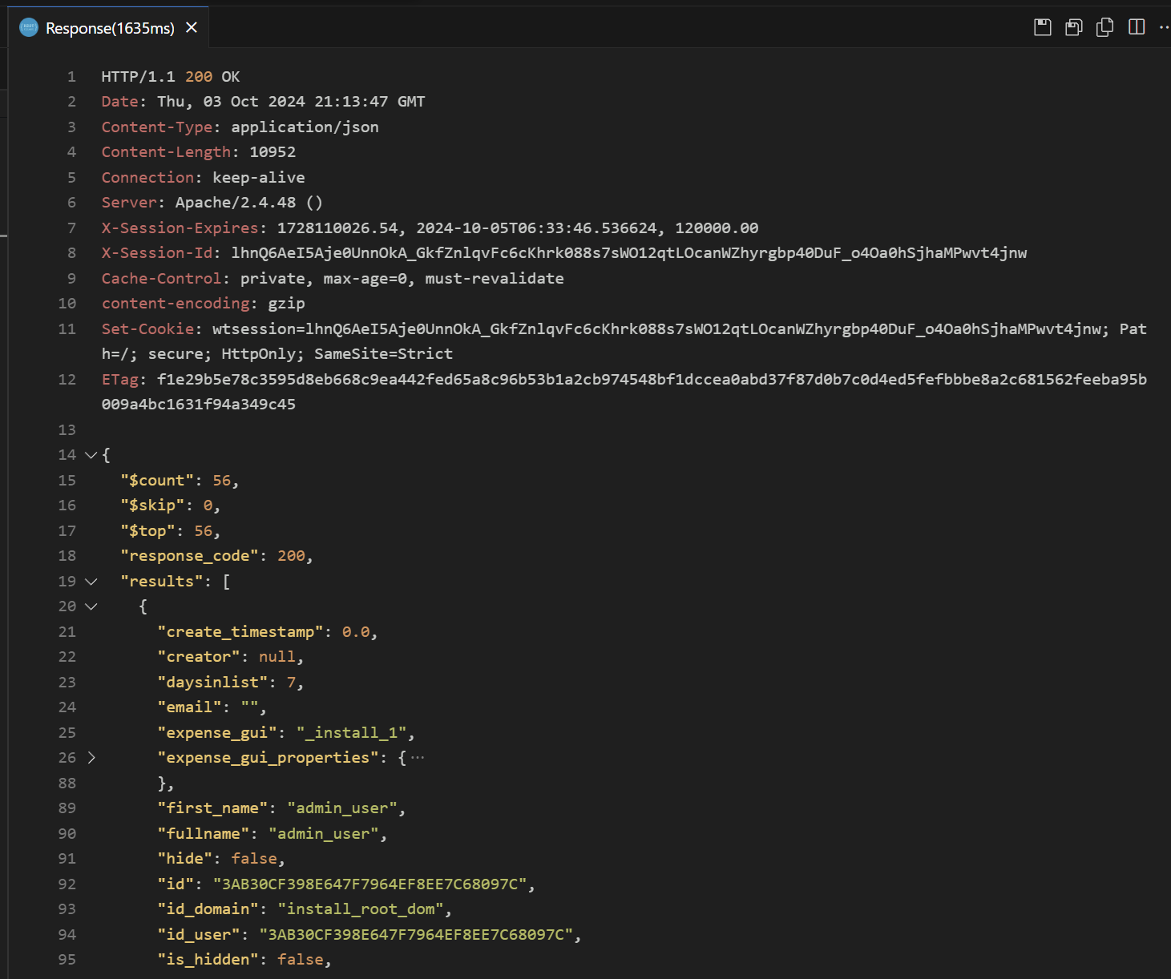Click the X-Session-Id token value on line 8
This screenshot has height=979, width=1171.
[x=629, y=253]
